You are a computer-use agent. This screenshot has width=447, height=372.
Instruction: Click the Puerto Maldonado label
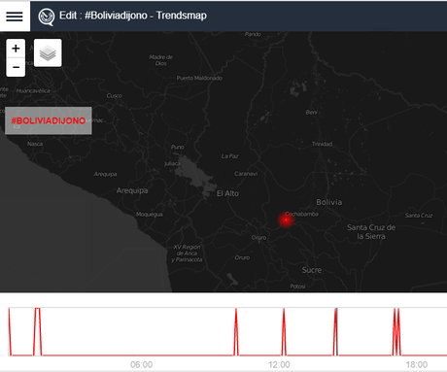[x=199, y=78]
